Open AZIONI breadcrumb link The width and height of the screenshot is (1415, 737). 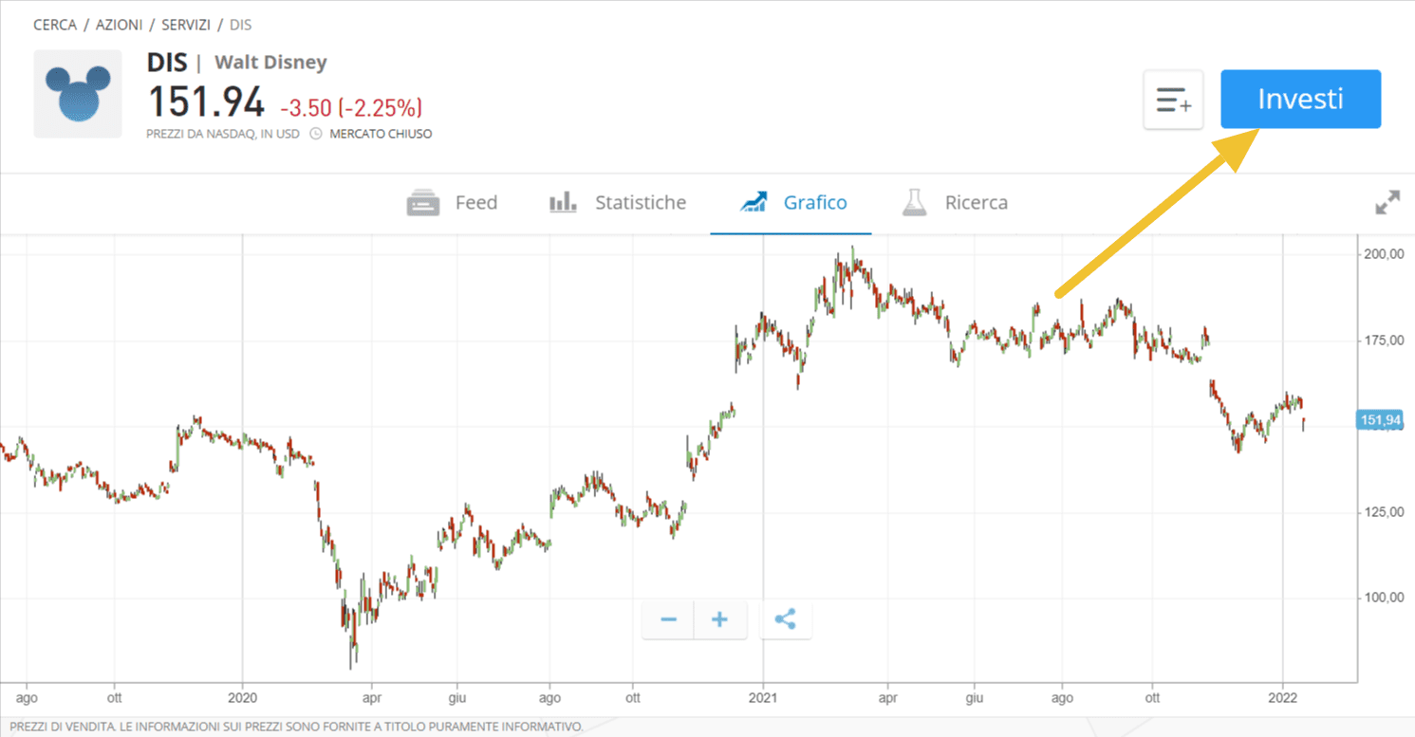tap(119, 25)
